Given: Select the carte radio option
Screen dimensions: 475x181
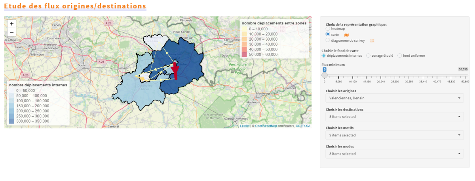Looking at the screenshot, I should click(328, 35).
